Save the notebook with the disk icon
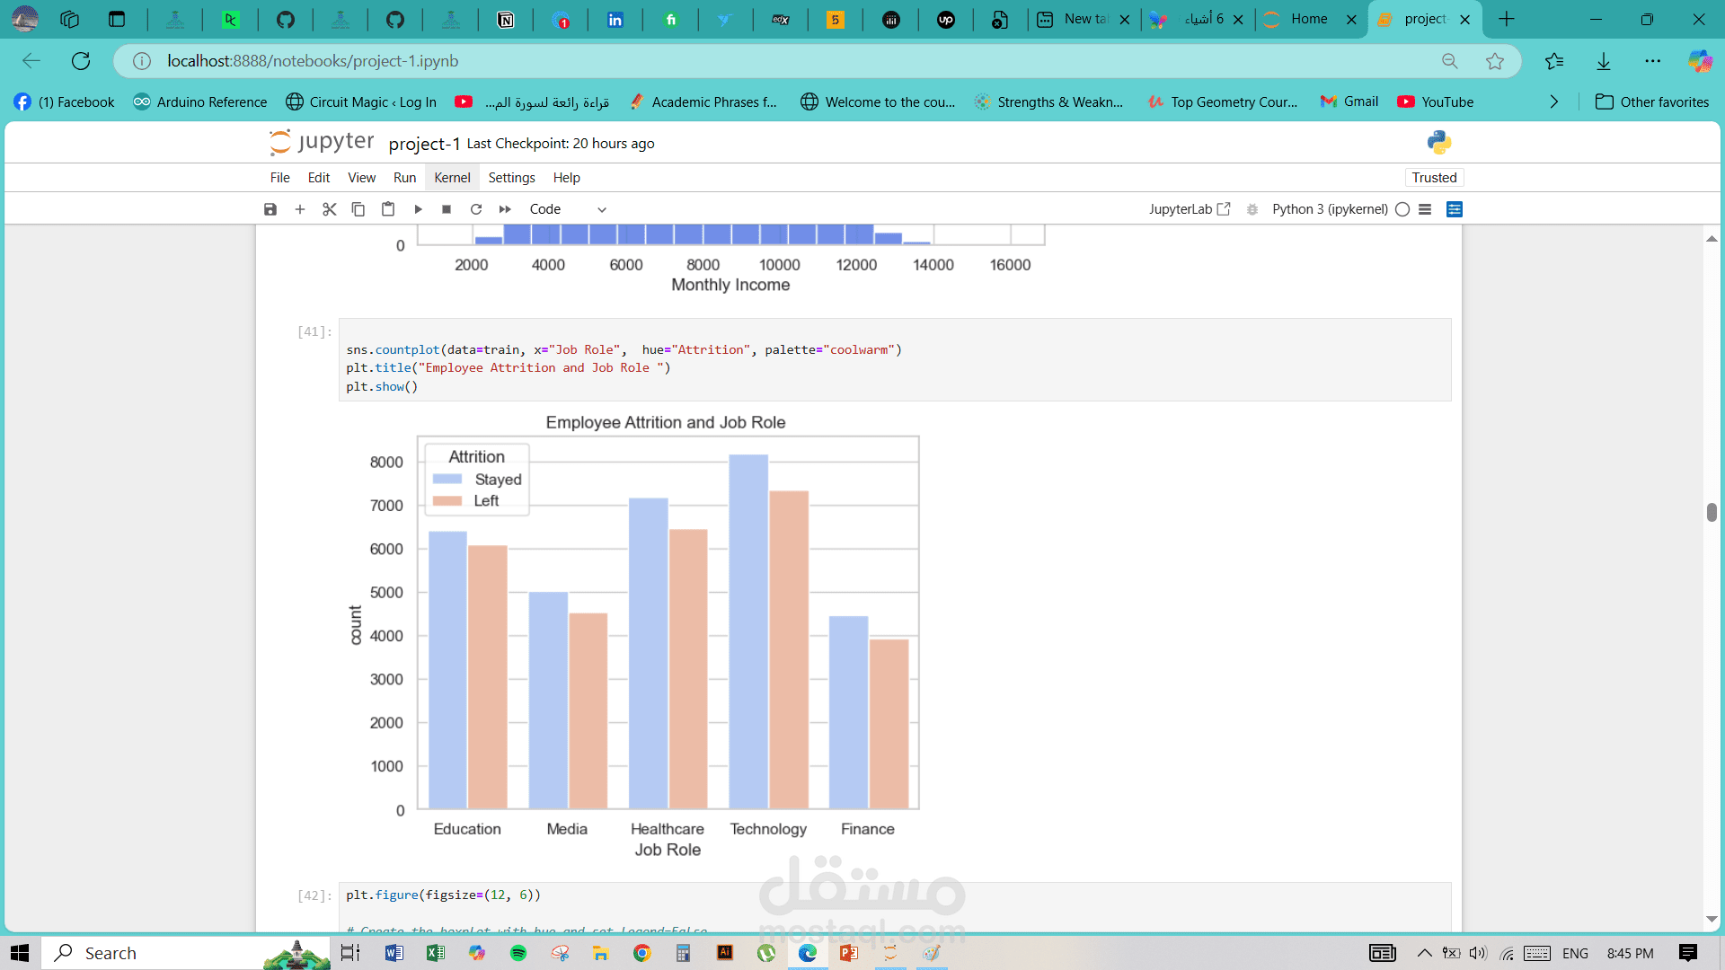This screenshot has height=970, width=1725. click(270, 209)
